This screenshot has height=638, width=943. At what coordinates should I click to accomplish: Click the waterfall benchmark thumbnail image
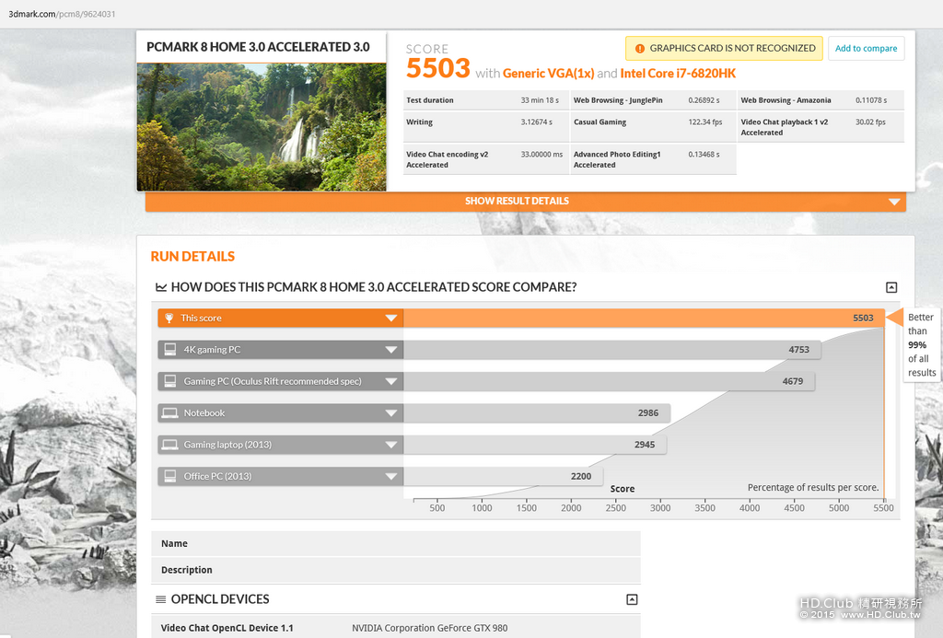point(262,127)
